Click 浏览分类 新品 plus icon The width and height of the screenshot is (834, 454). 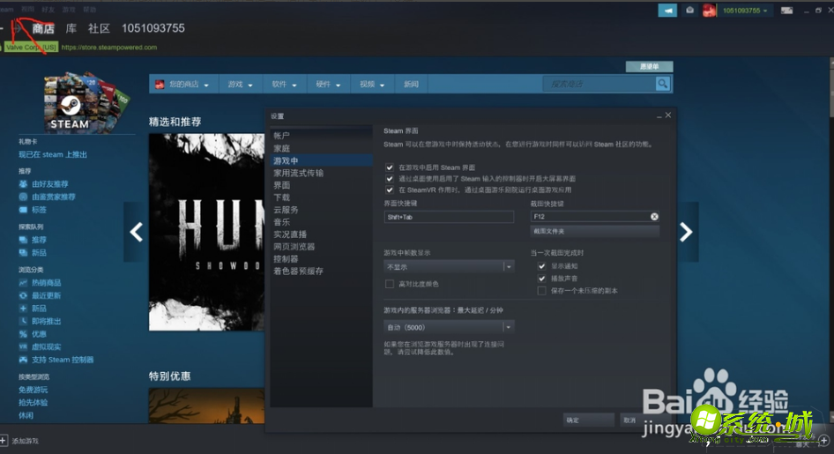pyautogui.click(x=23, y=309)
